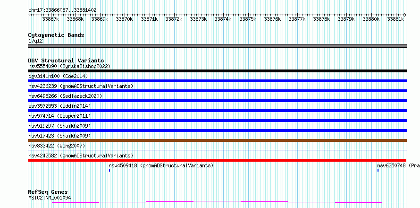Click the black nsv5554090 variant bar
Screen dimensions: 420x208
click(217, 71)
